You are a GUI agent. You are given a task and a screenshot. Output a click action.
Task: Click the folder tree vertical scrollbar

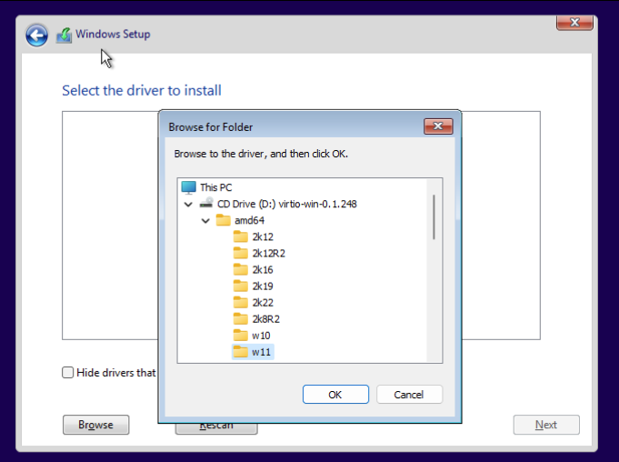[x=434, y=216]
